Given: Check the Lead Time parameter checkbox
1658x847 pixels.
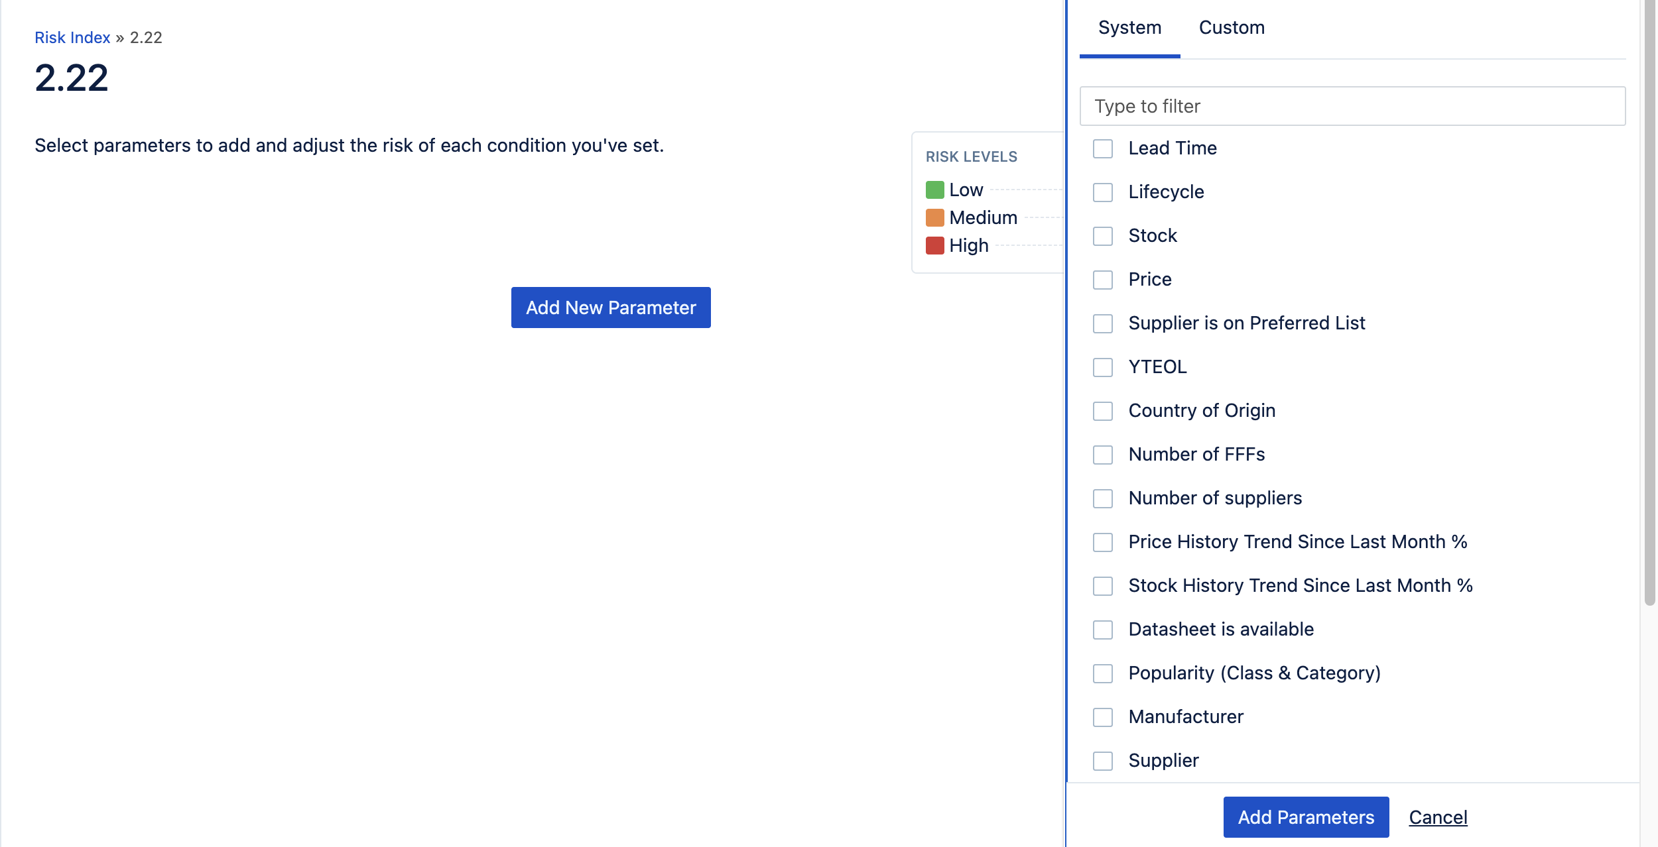Looking at the screenshot, I should [x=1103, y=148].
